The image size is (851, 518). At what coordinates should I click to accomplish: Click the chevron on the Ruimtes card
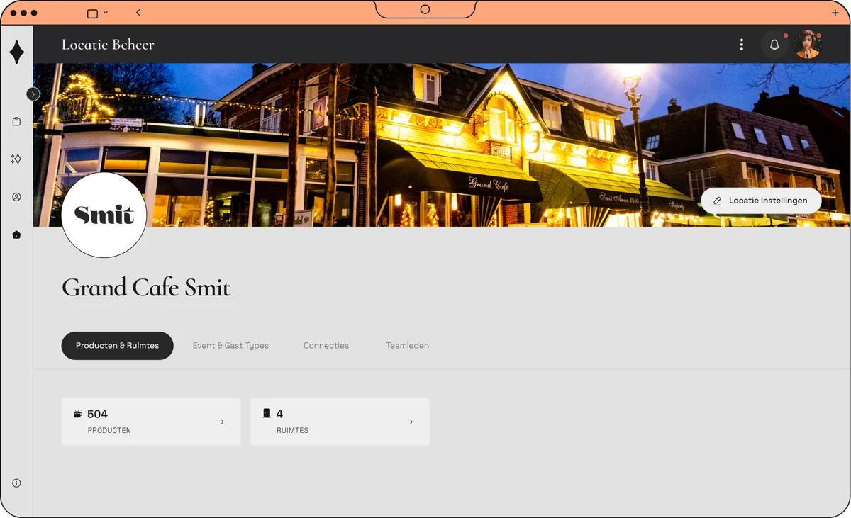(x=411, y=422)
